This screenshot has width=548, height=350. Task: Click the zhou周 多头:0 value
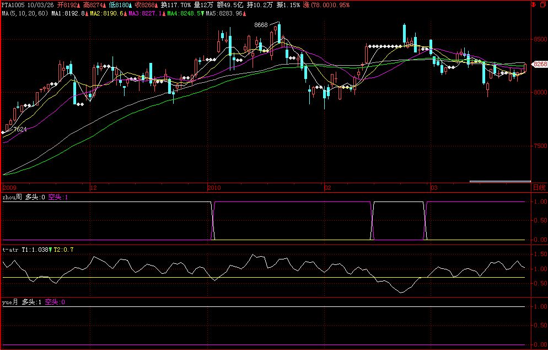tap(35, 197)
